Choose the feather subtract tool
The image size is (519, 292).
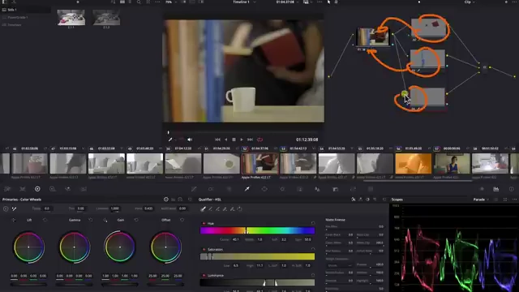coord(225,209)
